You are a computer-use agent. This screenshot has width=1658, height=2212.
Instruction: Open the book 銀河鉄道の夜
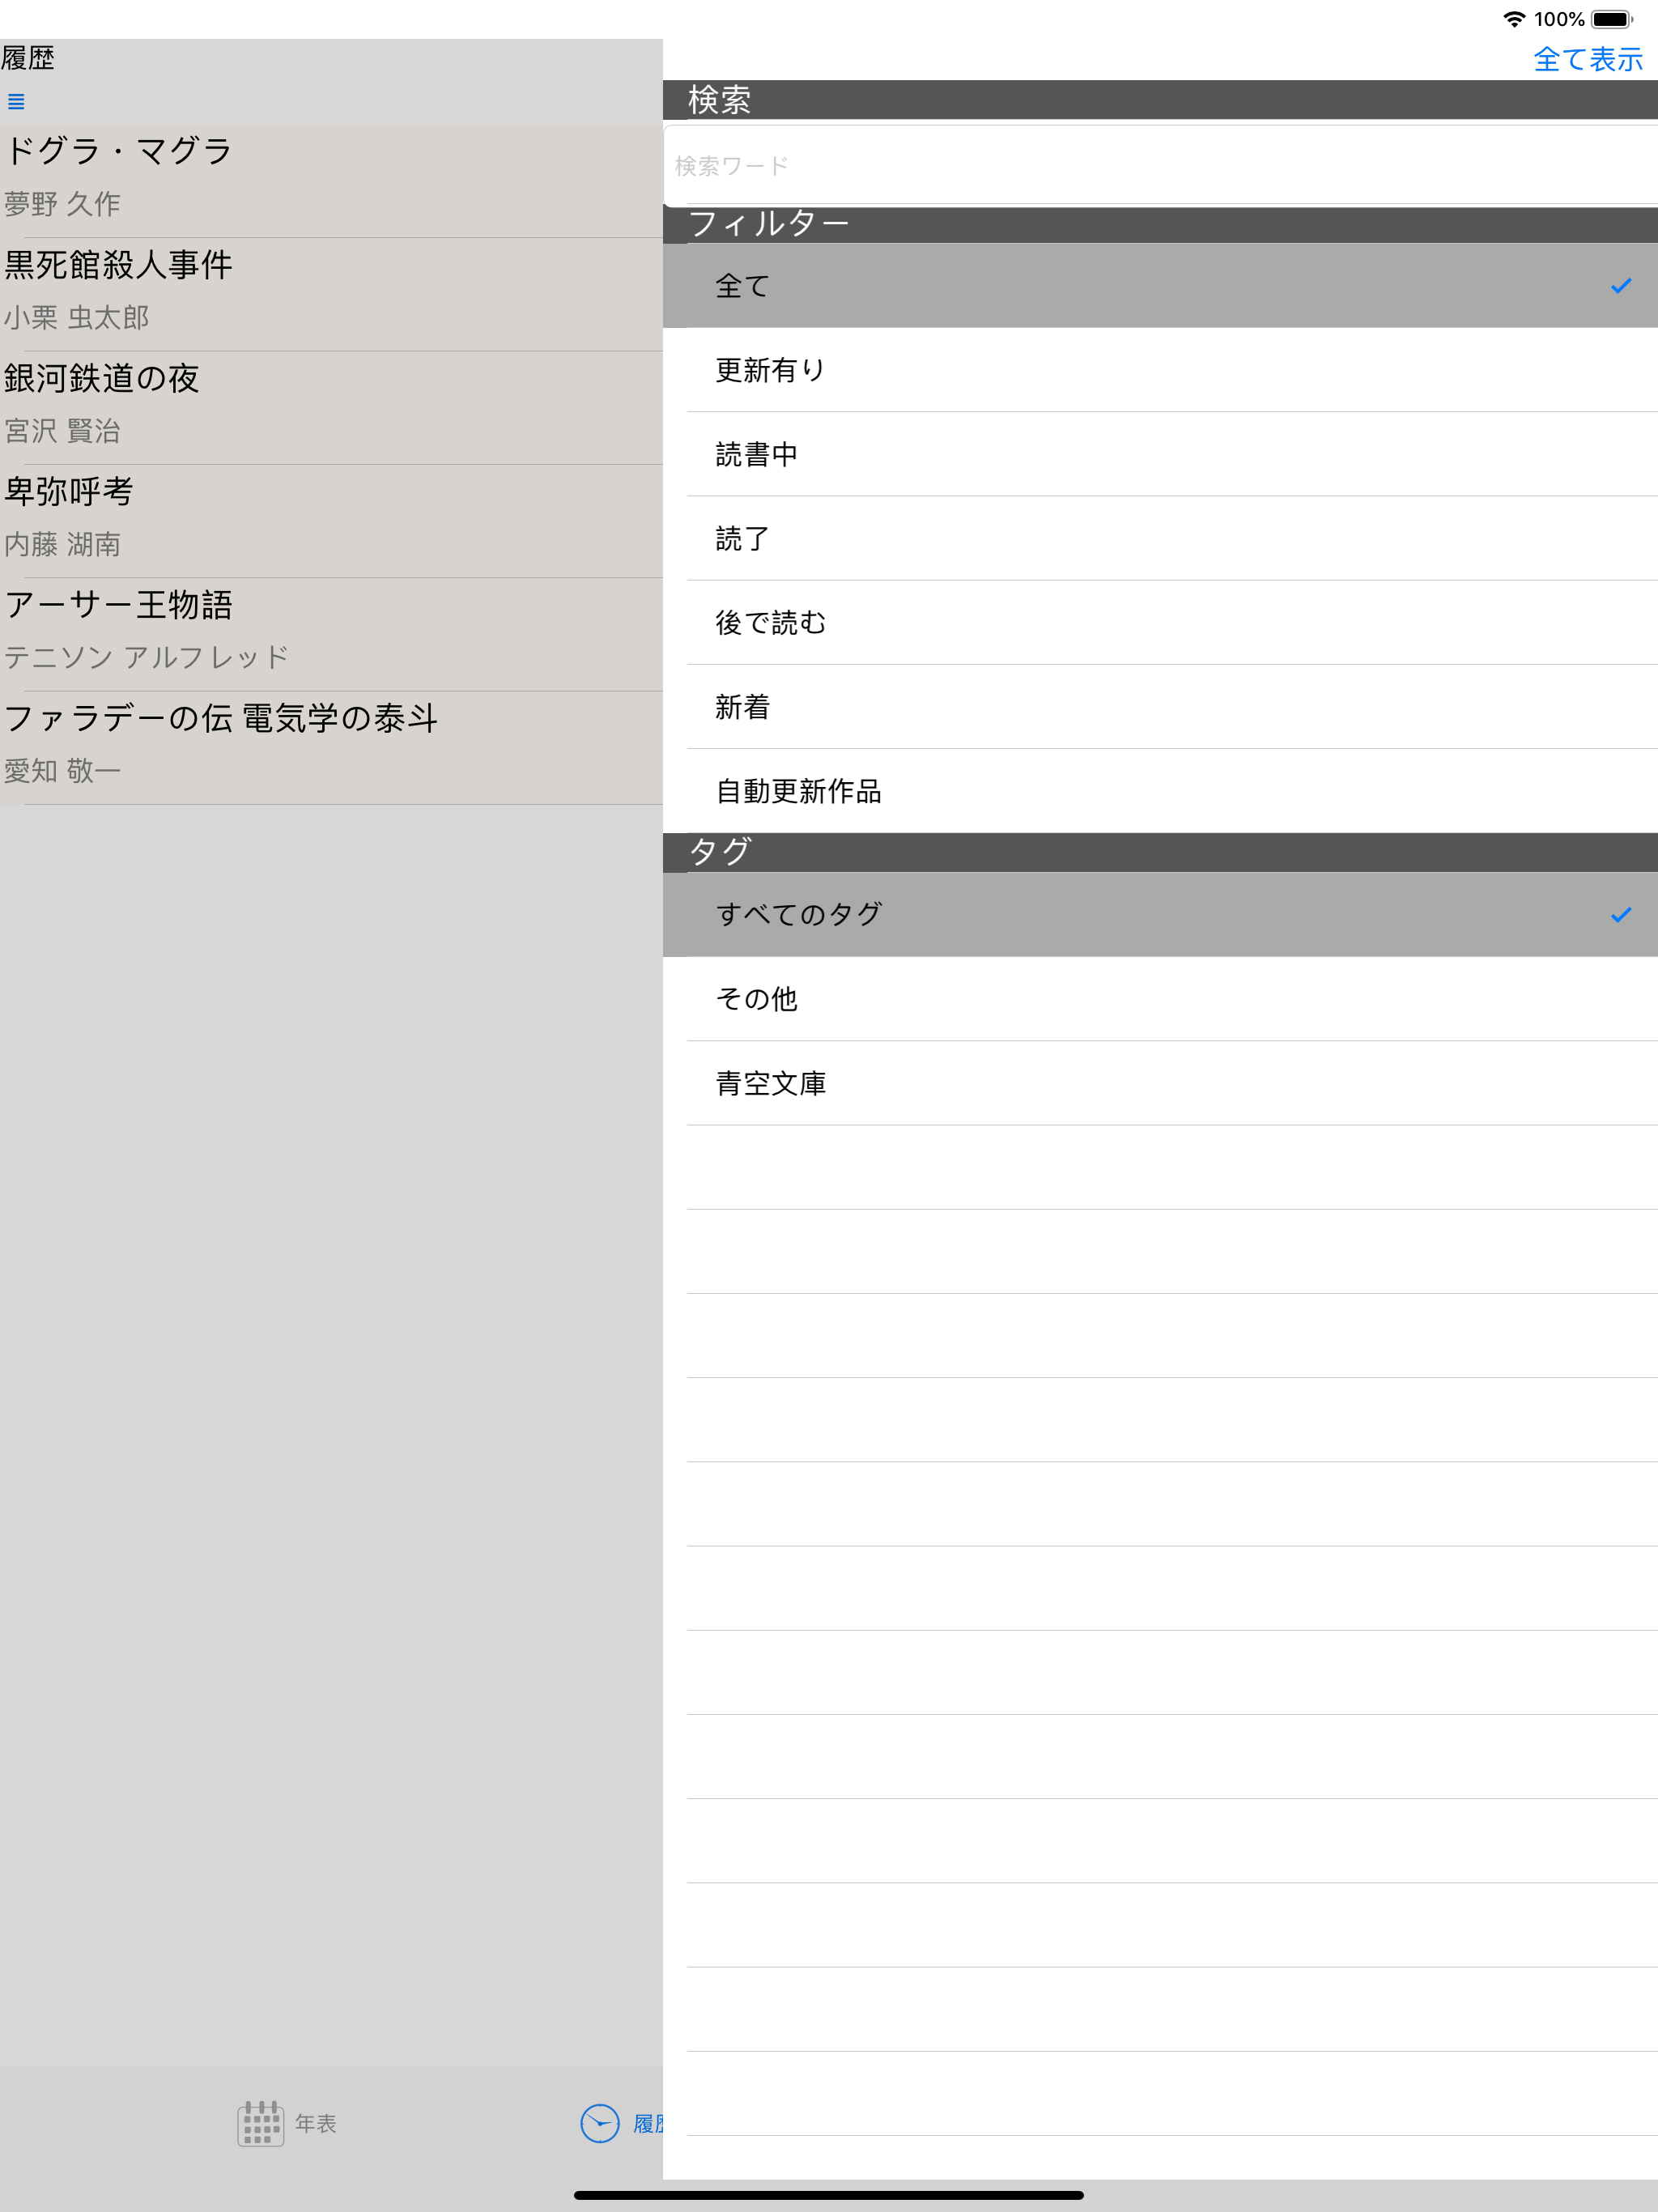331,408
